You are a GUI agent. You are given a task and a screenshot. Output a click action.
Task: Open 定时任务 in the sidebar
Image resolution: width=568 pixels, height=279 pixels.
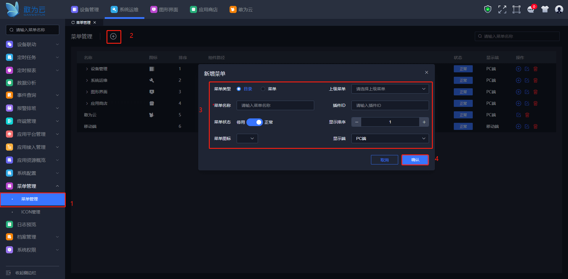[x=33, y=57]
